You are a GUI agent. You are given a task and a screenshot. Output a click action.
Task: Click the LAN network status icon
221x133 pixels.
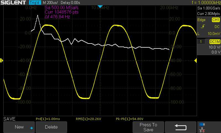click(202, 129)
